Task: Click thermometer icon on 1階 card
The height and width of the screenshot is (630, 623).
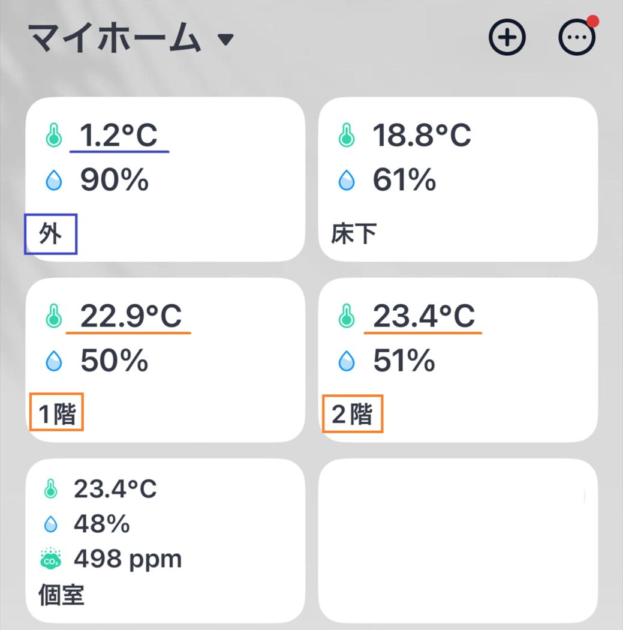Action: coord(54,316)
